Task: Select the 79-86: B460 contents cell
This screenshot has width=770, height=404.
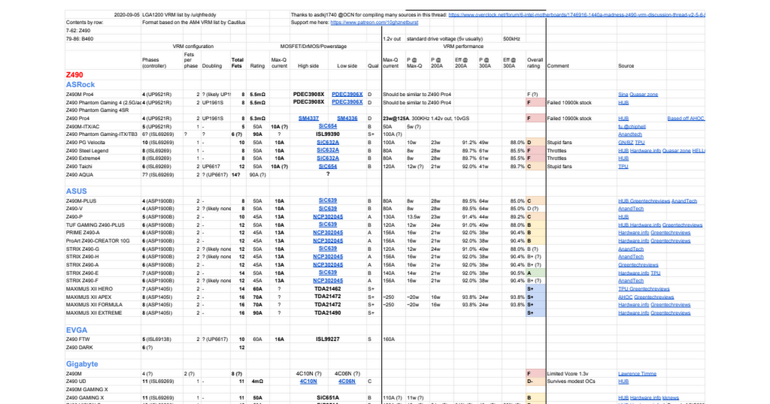Action: [80, 38]
